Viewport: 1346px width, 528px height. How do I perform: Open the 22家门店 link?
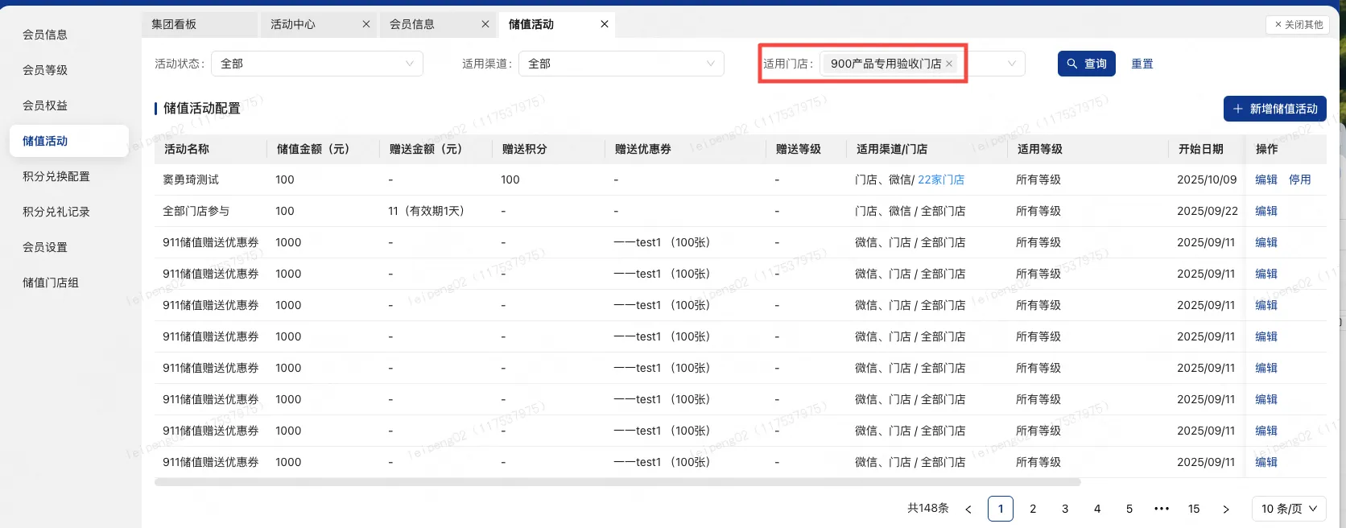coord(941,179)
